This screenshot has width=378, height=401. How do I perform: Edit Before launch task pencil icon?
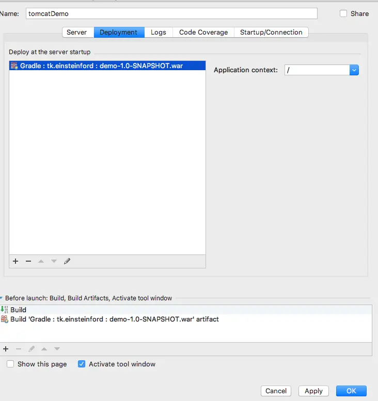(x=31, y=349)
